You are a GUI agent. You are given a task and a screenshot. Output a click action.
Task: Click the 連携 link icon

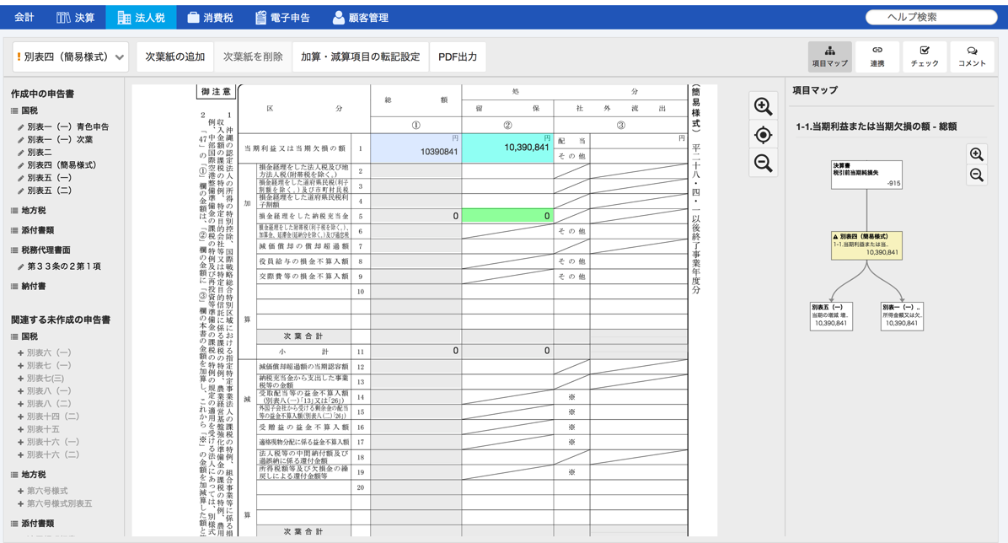[877, 56]
